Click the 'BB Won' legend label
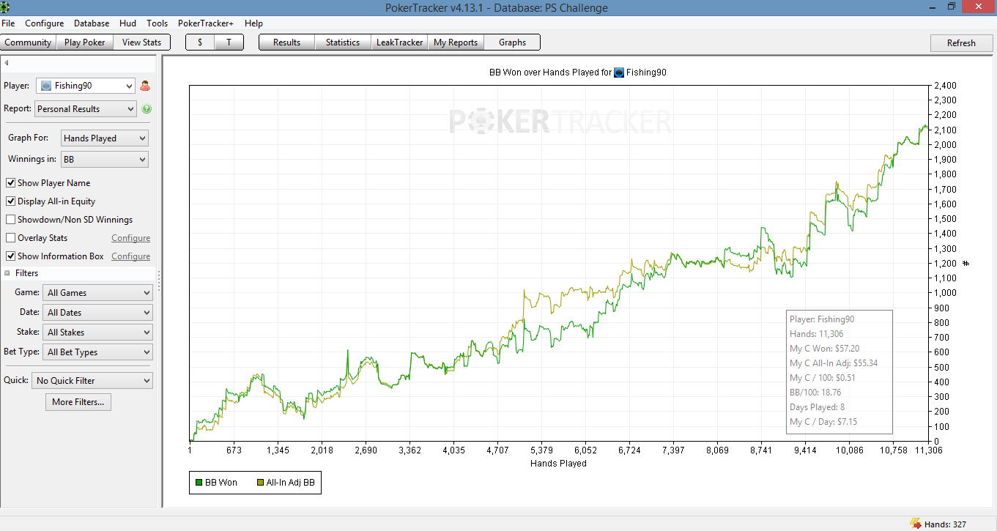Image resolution: width=997 pixels, height=531 pixels. pyautogui.click(x=221, y=483)
